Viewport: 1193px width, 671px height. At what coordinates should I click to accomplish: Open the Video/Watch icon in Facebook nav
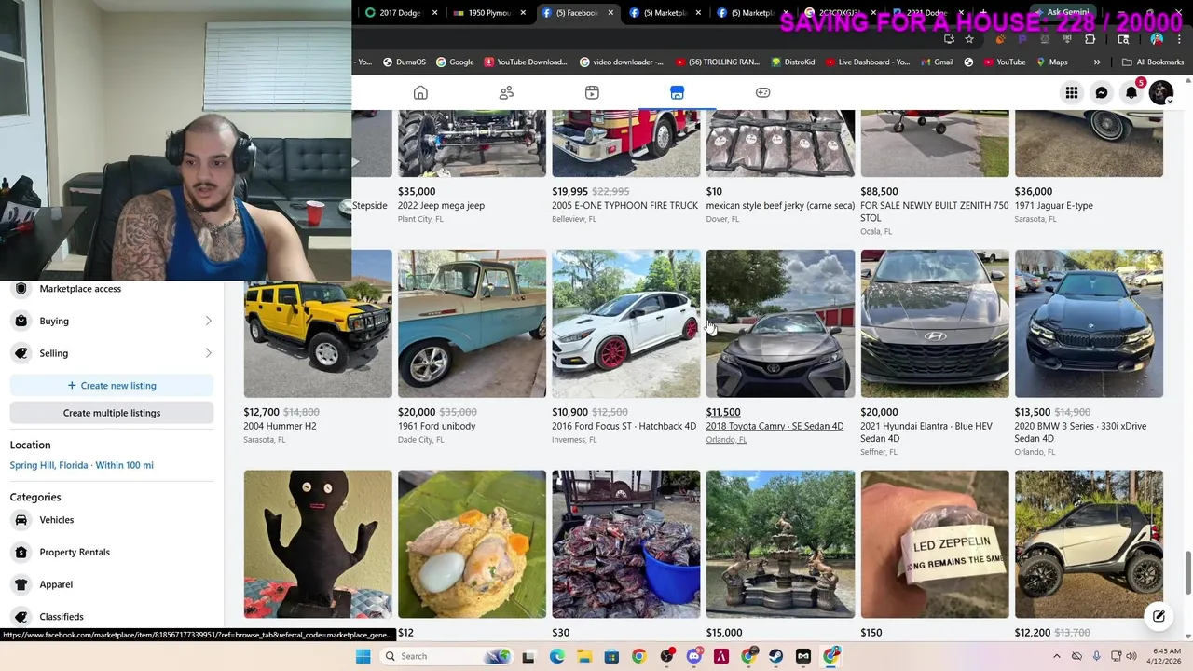[592, 92]
